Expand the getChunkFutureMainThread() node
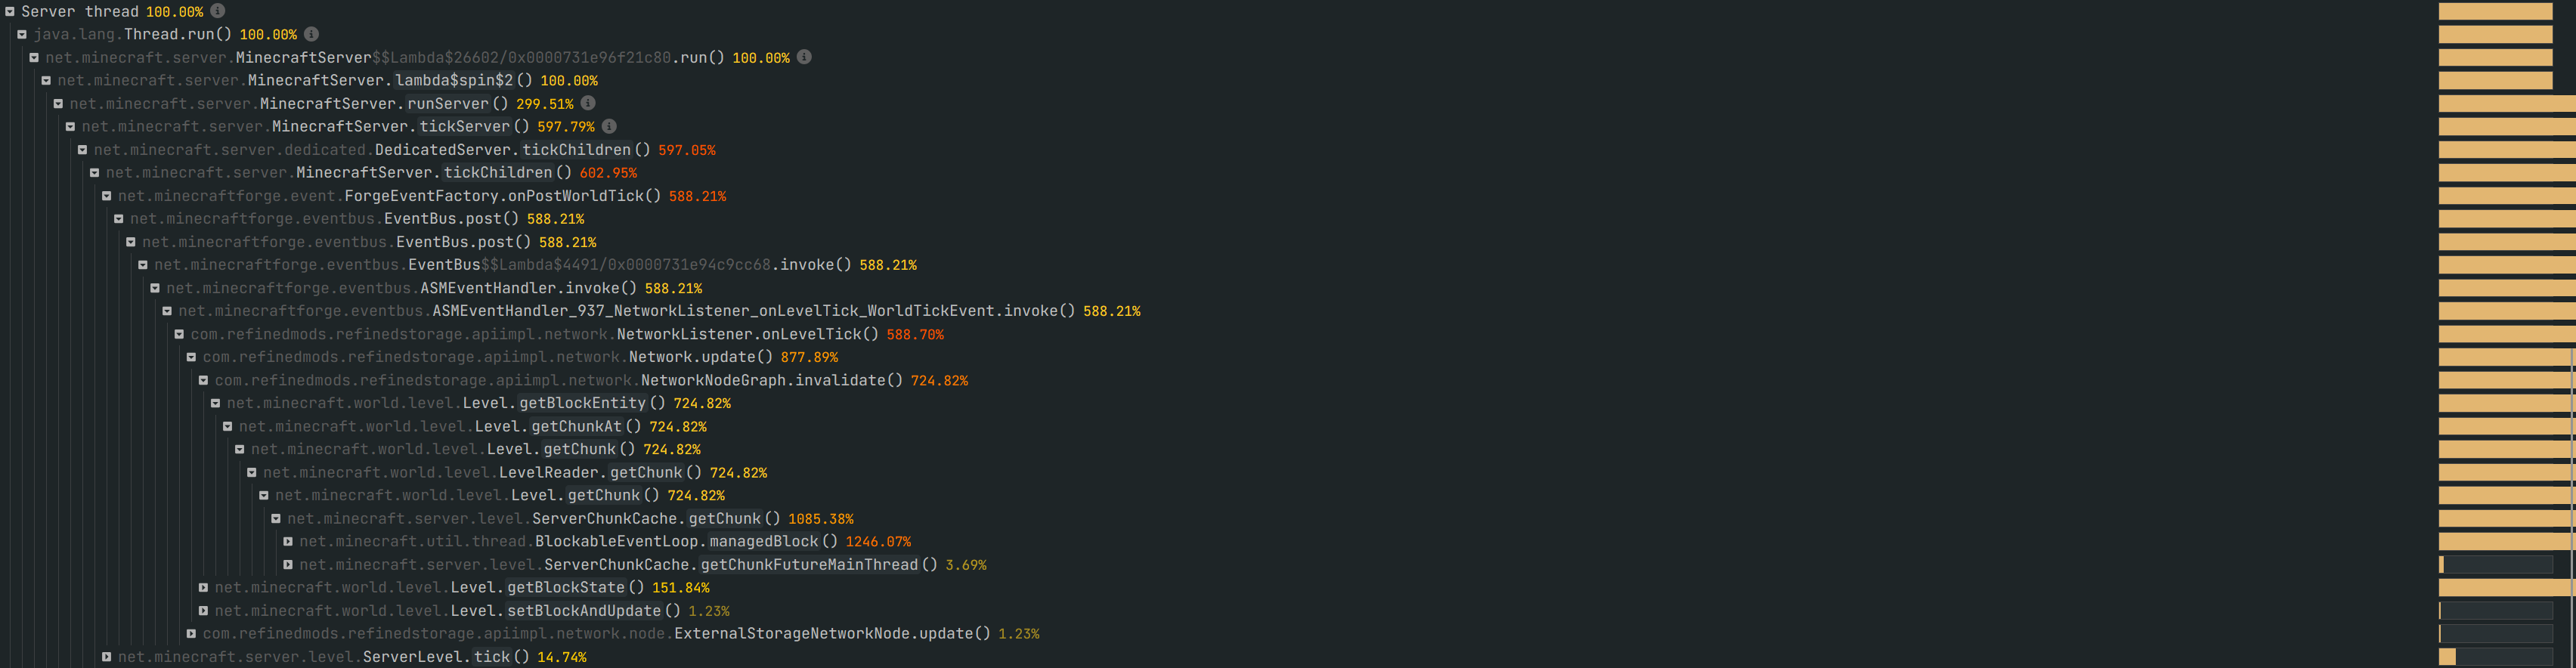Viewport: 2576px width, 668px height. click(x=288, y=565)
